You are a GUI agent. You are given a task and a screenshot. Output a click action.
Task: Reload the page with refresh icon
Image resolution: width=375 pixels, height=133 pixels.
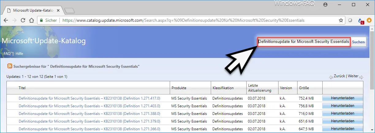click(23, 20)
